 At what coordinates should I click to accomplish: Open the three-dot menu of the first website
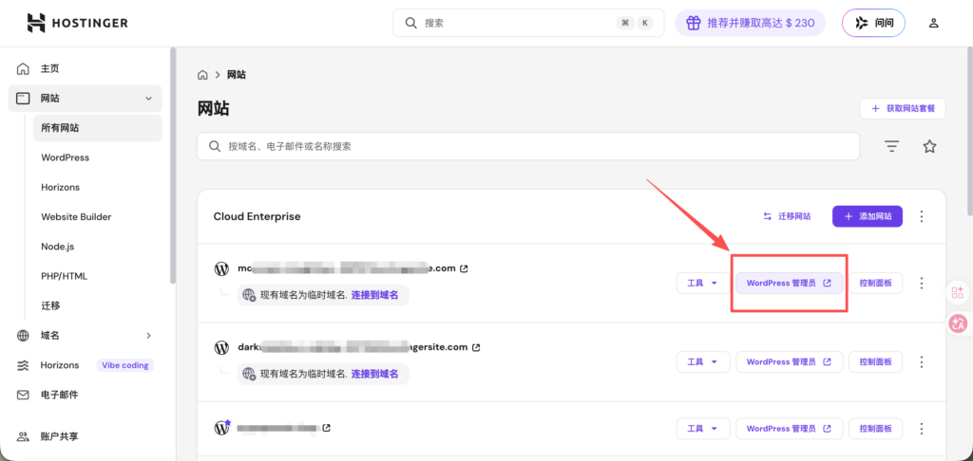pos(922,284)
